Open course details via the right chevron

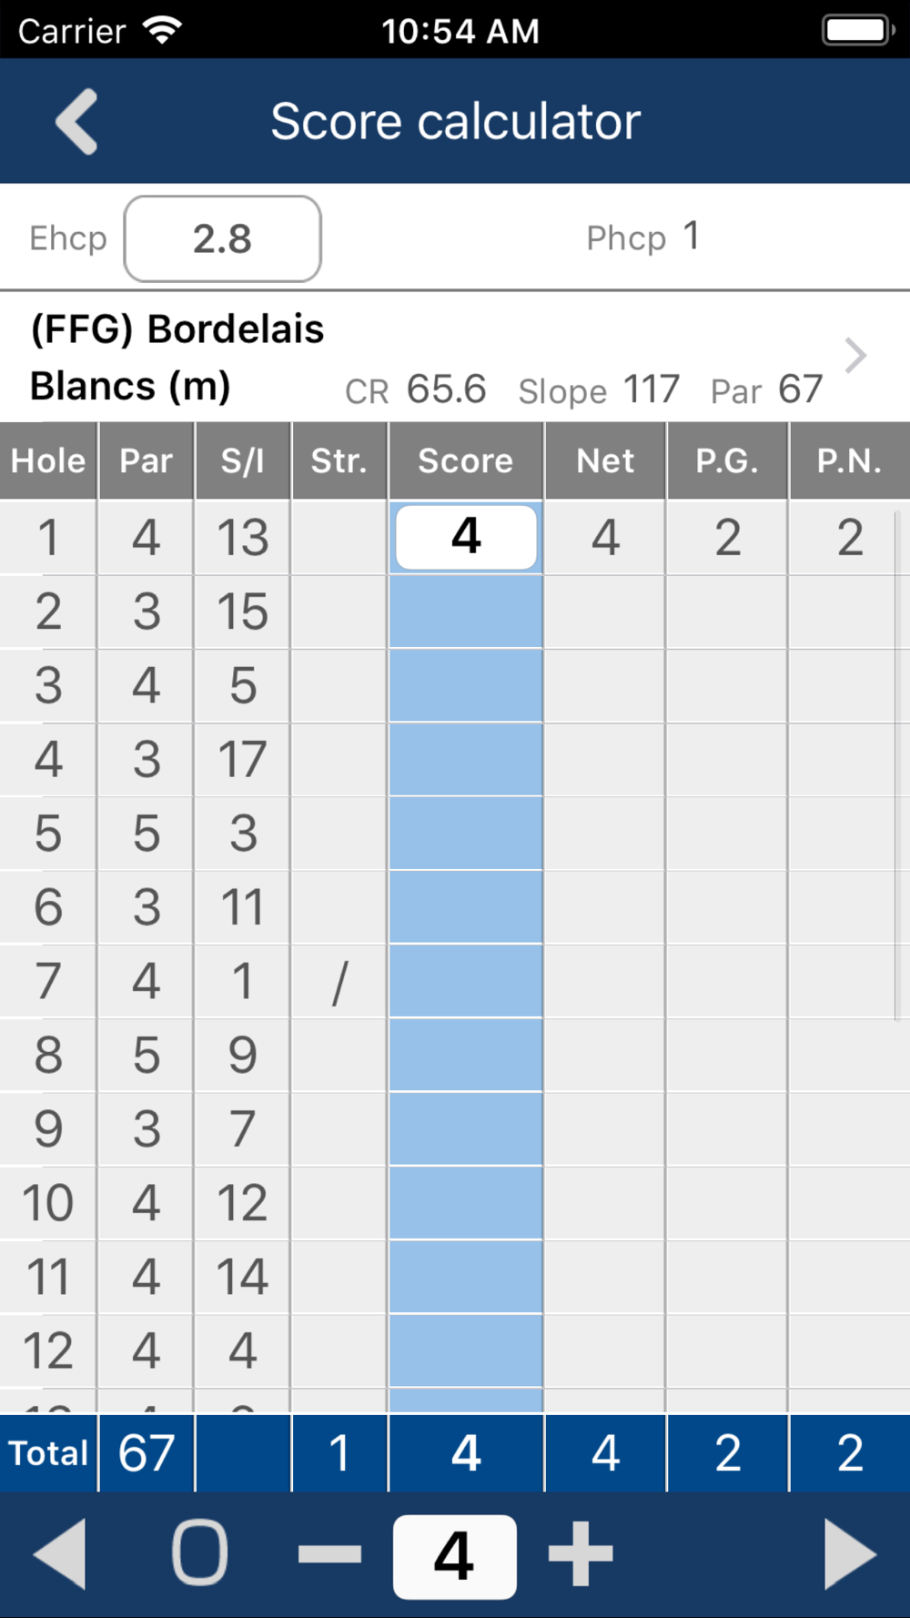click(x=854, y=356)
